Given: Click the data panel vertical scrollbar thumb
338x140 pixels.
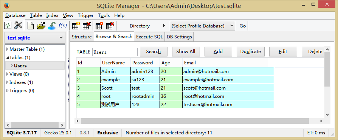Looking at the screenshot, I should point(327,70).
